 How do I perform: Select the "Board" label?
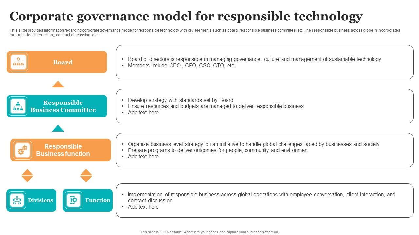pos(63,62)
